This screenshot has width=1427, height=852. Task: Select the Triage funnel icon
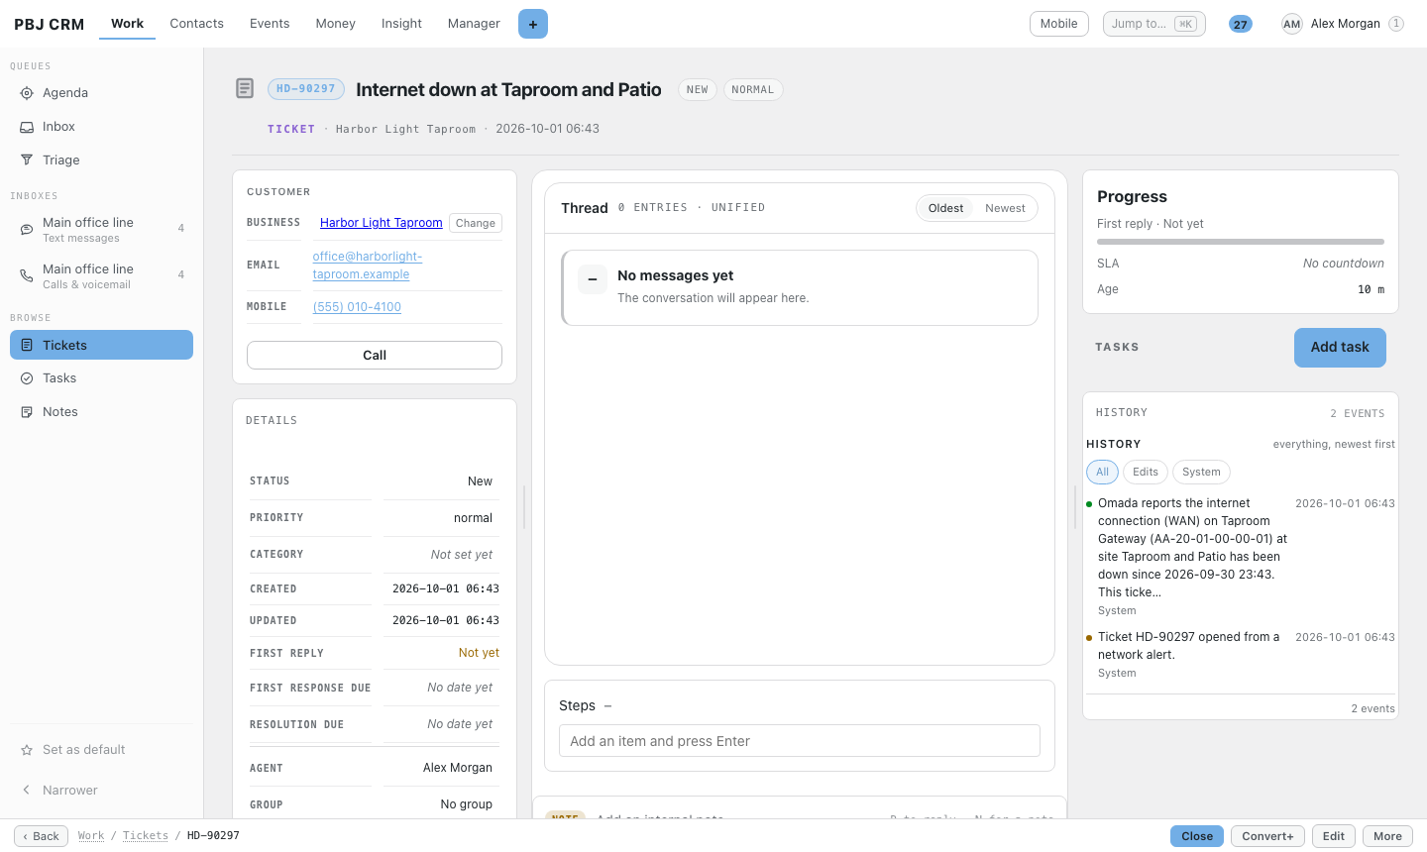(27, 160)
